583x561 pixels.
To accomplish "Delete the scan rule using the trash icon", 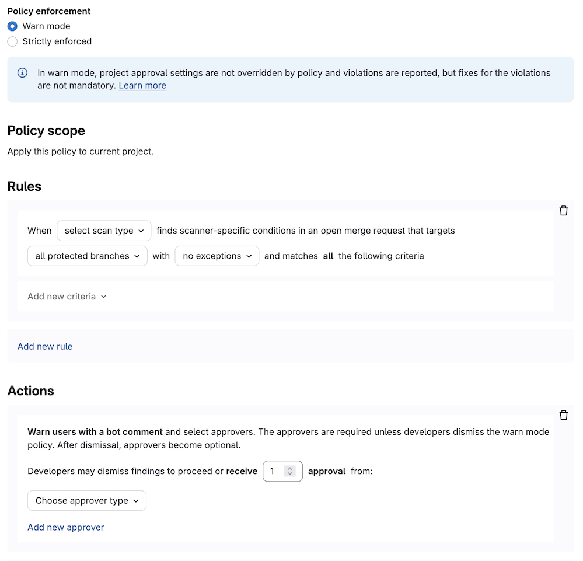I will point(564,210).
